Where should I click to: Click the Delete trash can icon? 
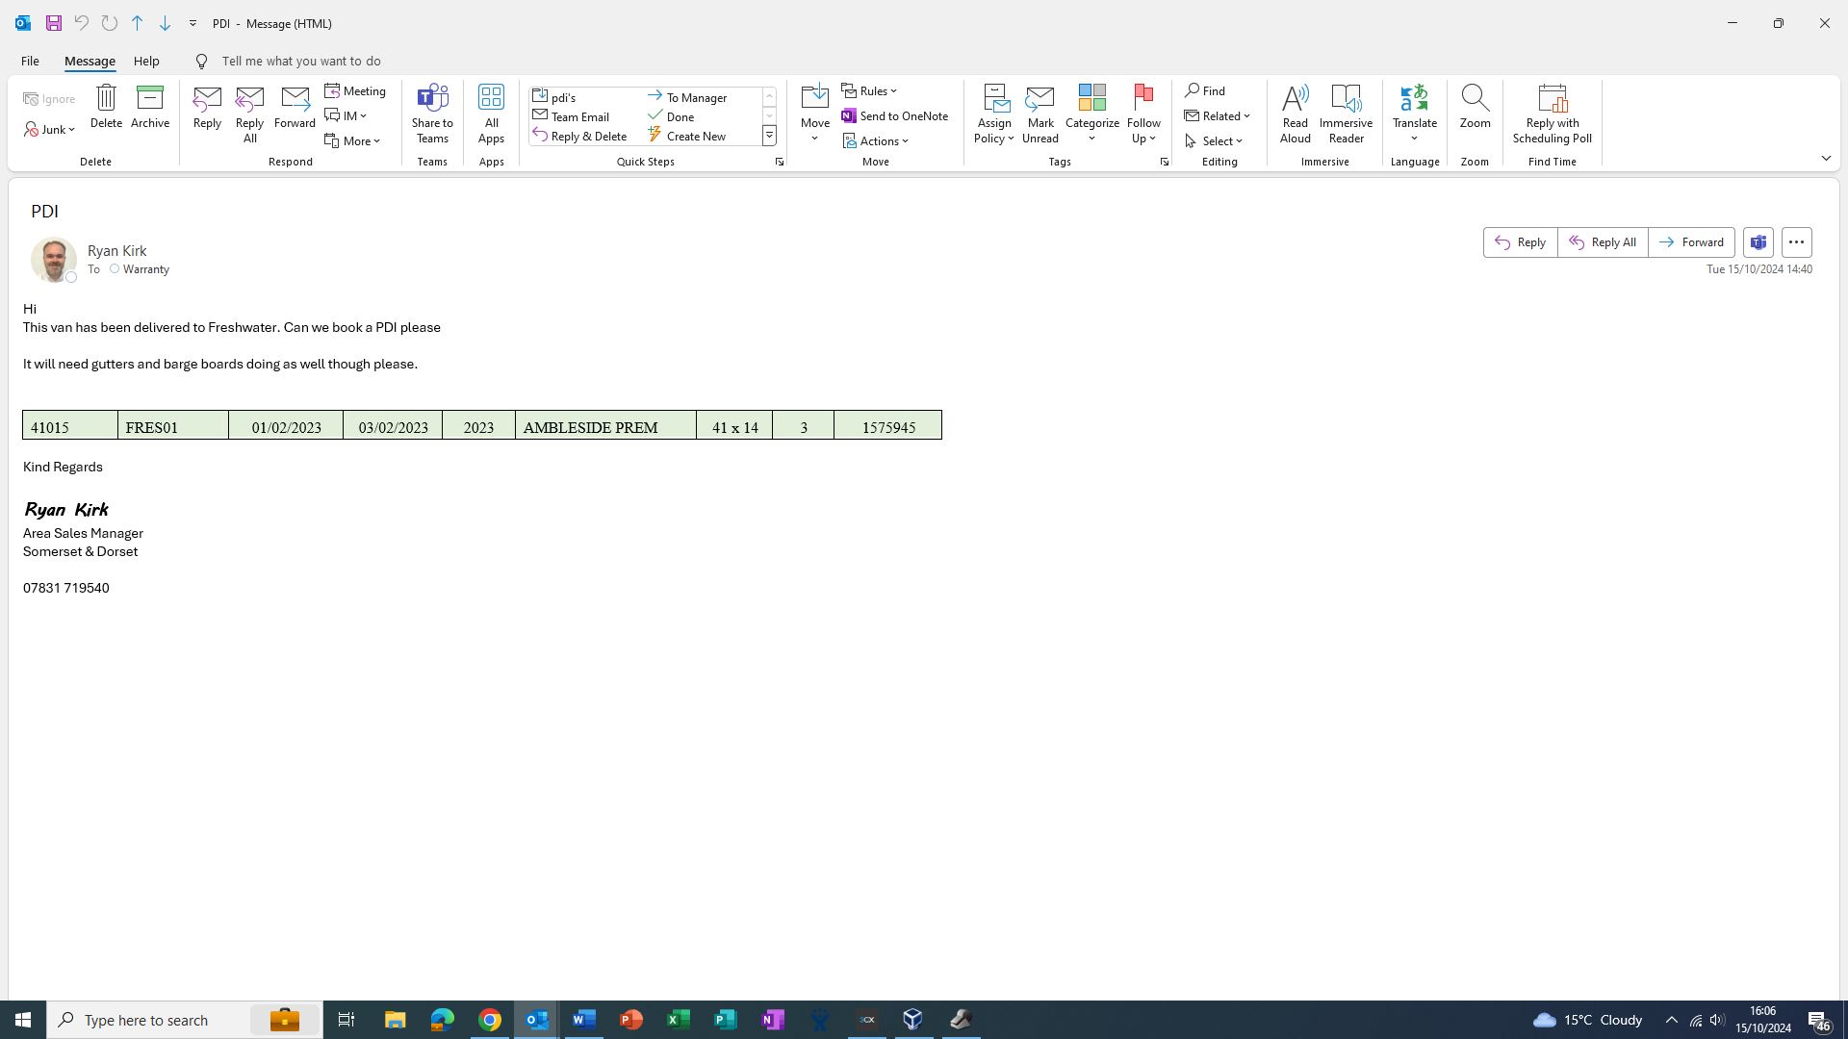coord(106,98)
